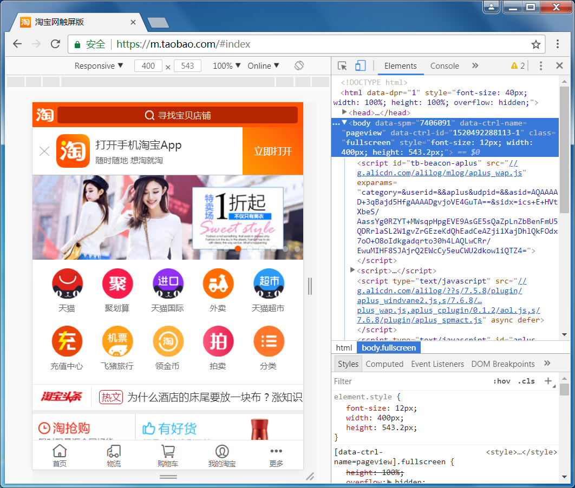Click the rotate device orientation icon
The image size is (575, 488).
tap(299, 65)
